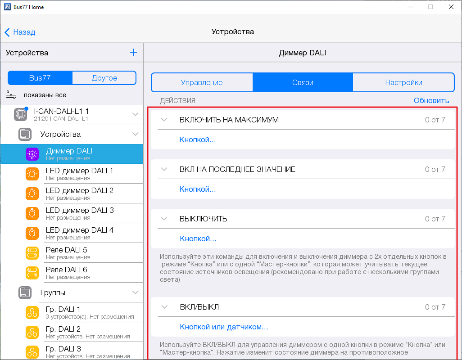Select LED диммер DALI 3 in the list
The image size is (462, 360).
72,213
